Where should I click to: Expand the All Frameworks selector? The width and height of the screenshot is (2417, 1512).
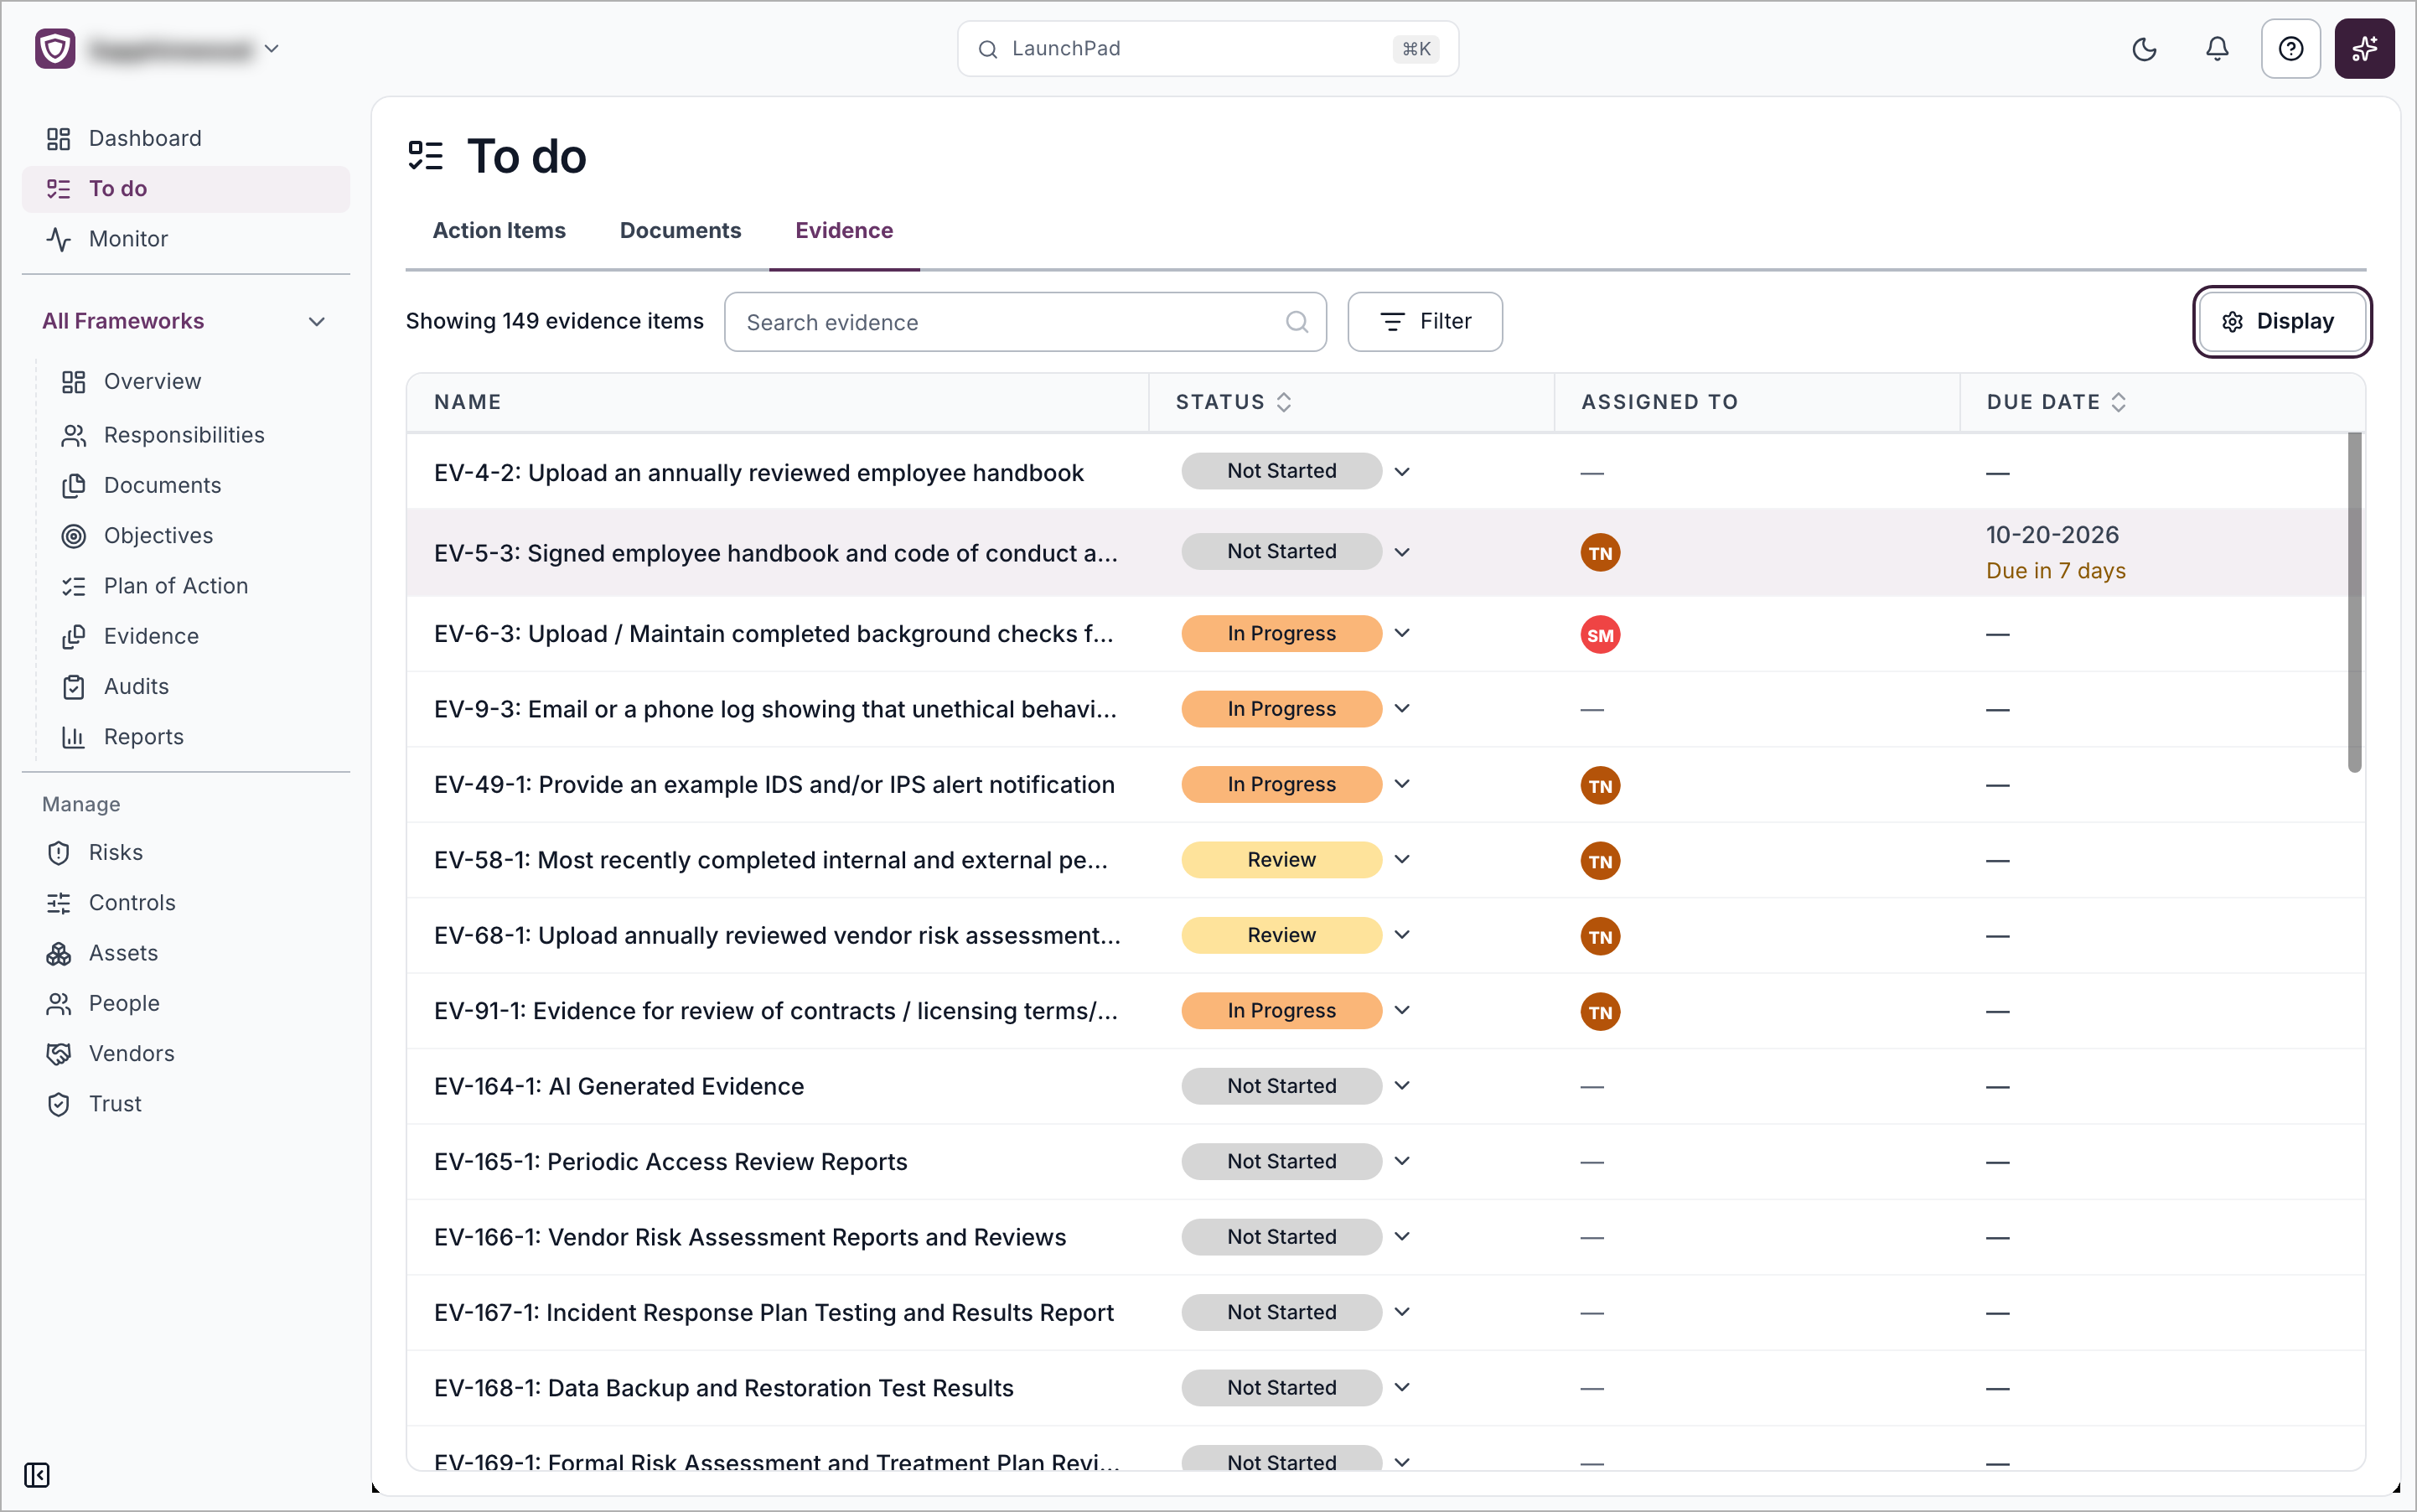point(186,321)
